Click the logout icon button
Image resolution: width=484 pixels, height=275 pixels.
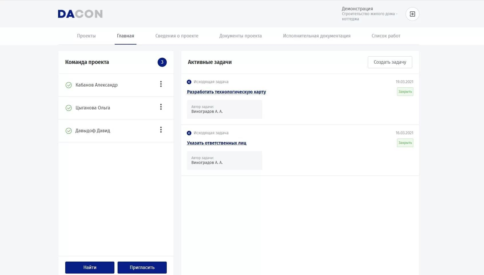tap(412, 14)
